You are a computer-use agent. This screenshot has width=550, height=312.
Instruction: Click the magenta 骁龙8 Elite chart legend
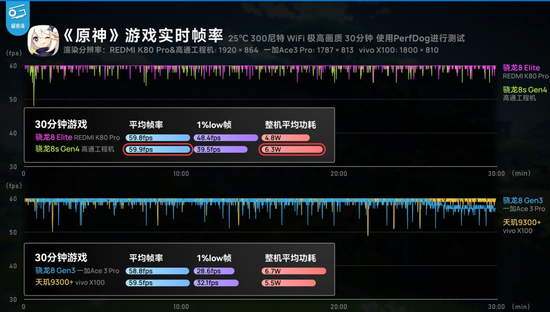tap(521, 68)
